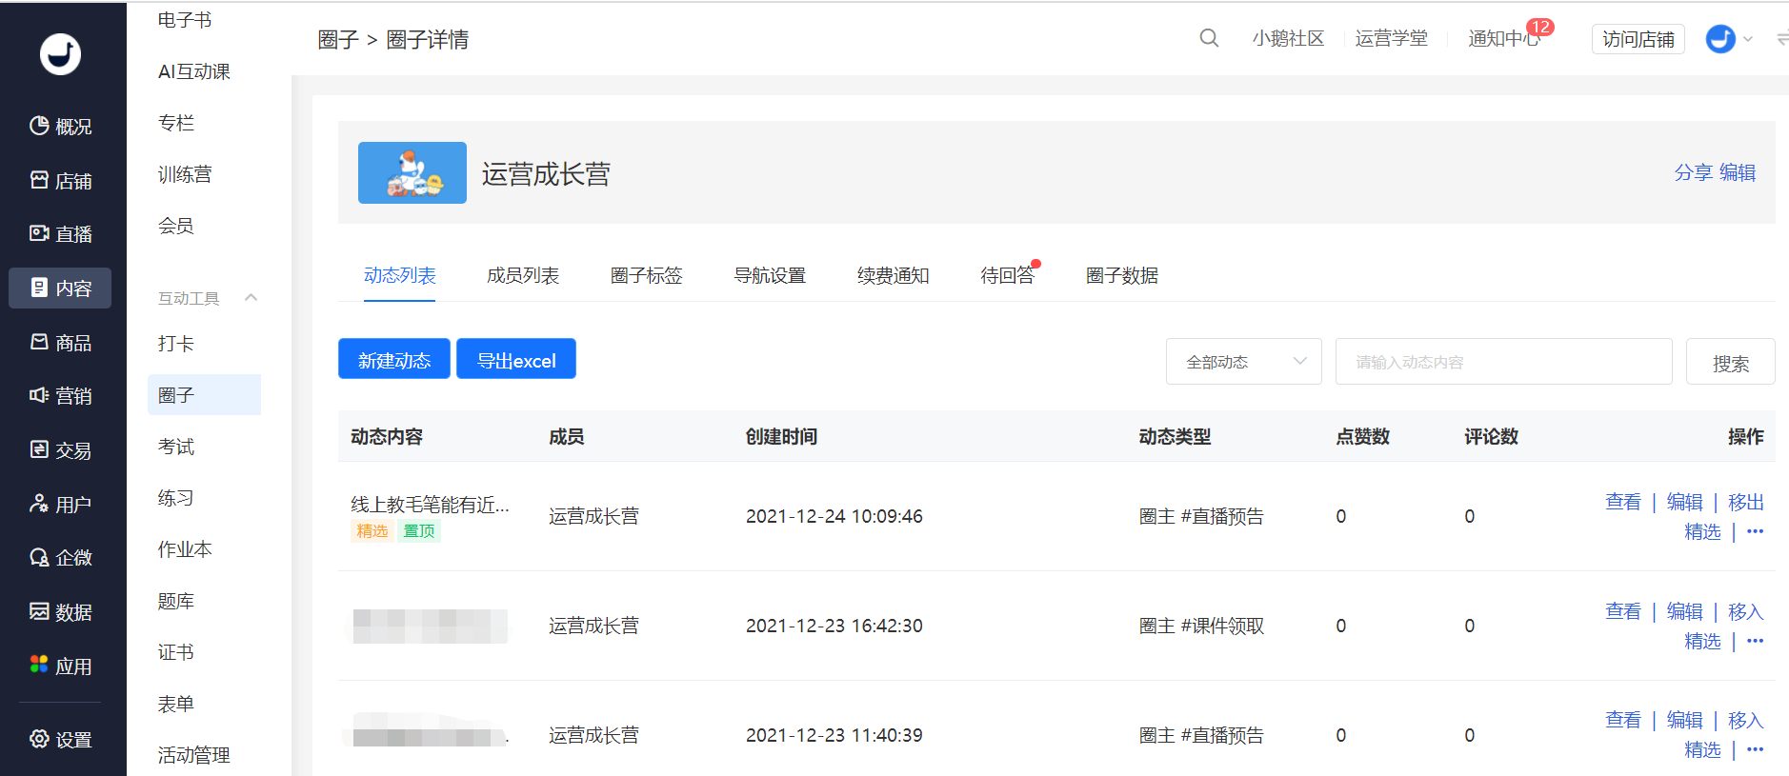Click the 运营成长营 circle thumbnail image
The height and width of the screenshot is (776, 1789).
coord(412,173)
